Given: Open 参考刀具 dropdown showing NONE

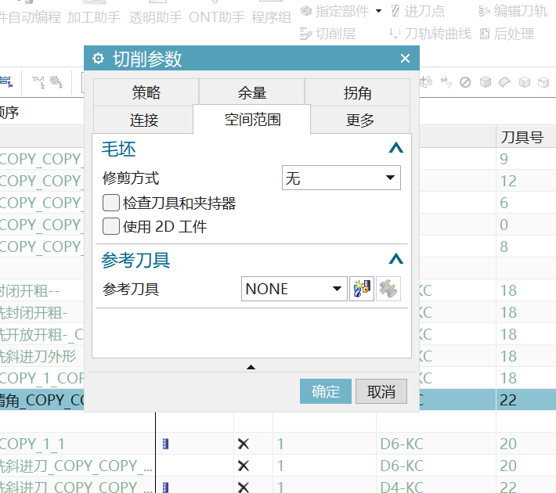Looking at the screenshot, I should pos(294,289).
